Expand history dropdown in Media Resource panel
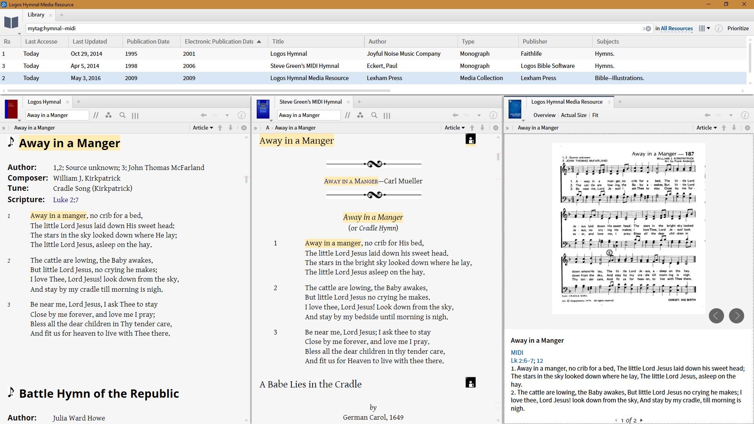 coord(730,115)
